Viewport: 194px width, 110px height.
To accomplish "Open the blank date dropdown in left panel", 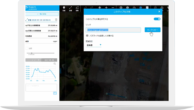I will (x=33, y=60).
